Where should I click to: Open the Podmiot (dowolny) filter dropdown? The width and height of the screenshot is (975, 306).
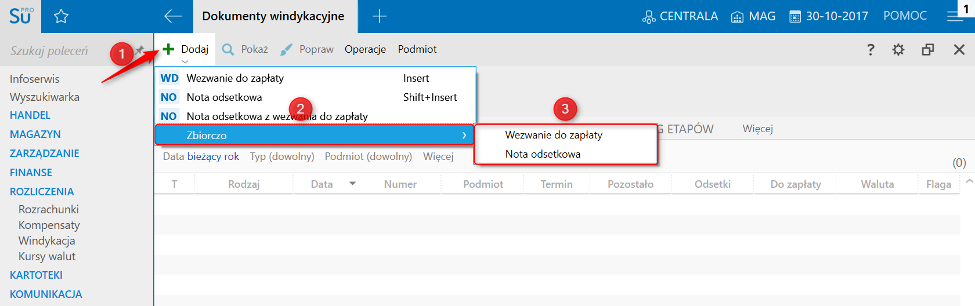coord(369,156)
